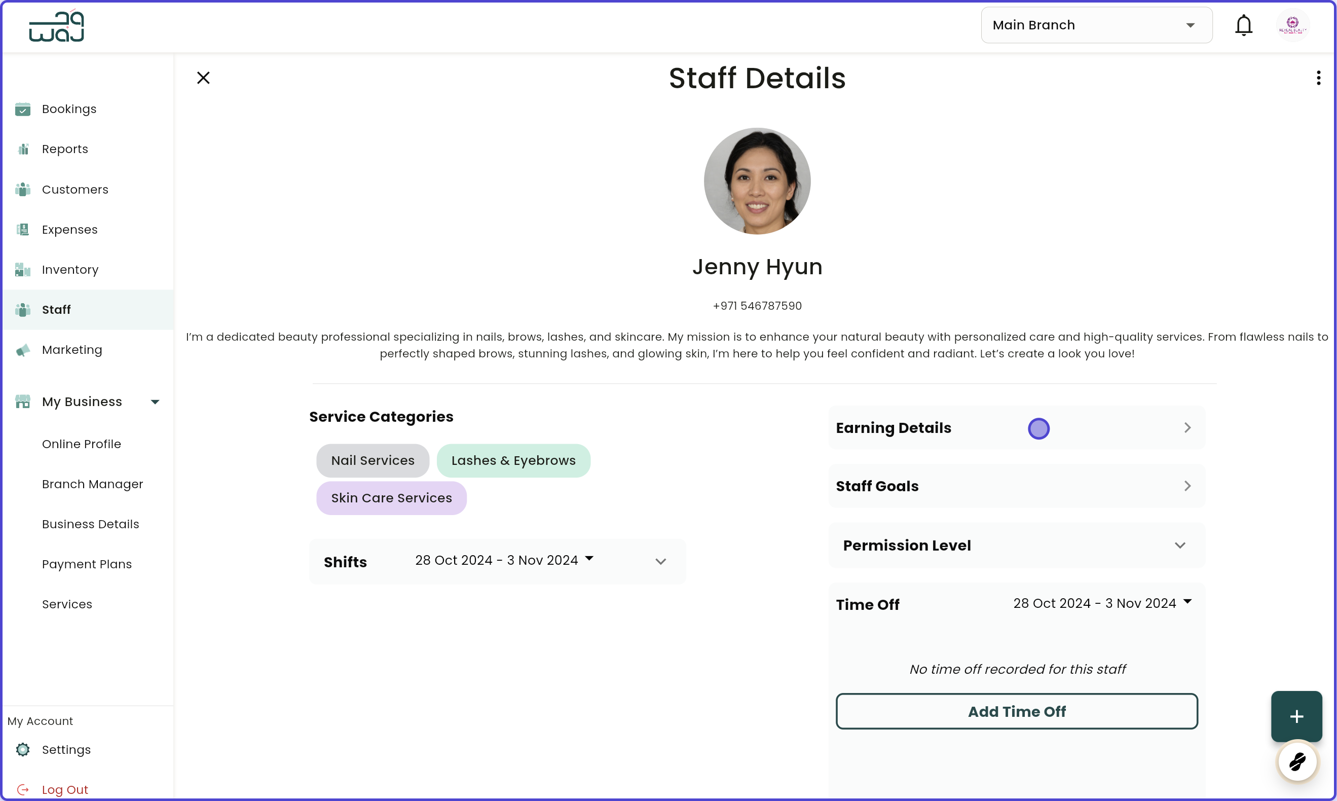Open the Bookings section
Viewport: 1337px width, 801px height.
[x=68, y=108]
